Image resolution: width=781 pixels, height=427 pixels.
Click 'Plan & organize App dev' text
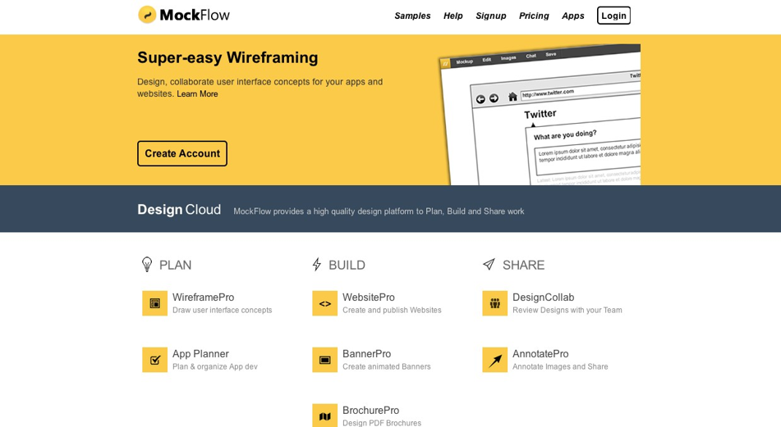coord(215,367)
